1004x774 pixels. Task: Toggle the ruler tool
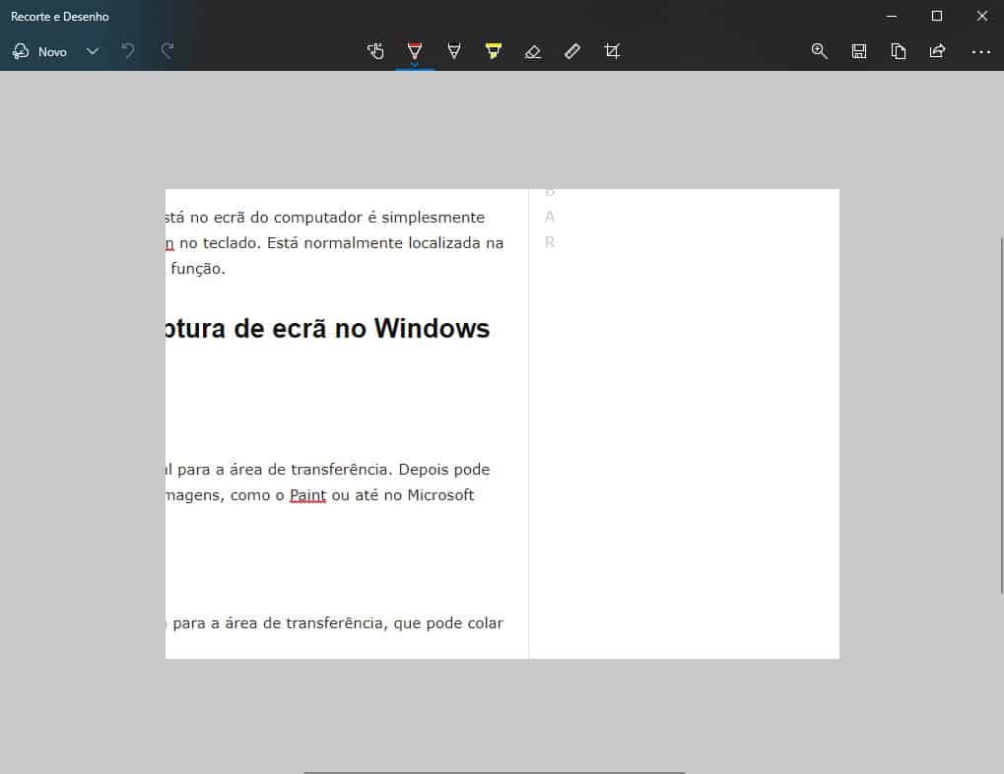[x=572, y=50]
